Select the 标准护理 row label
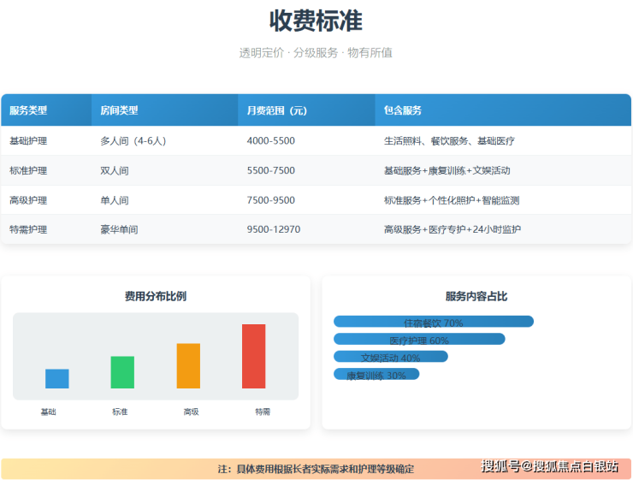The image size is (633, 480). [28, 170]
